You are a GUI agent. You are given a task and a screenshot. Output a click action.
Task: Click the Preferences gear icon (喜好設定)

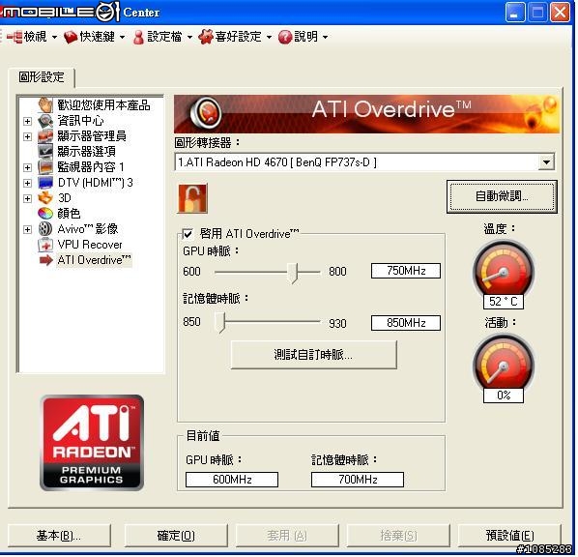[206, 37]
